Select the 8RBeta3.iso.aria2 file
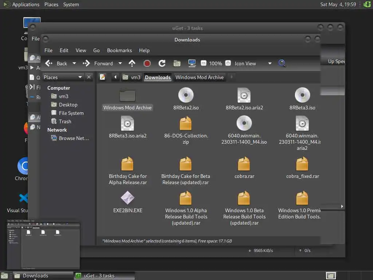Viewport: 373px width, 280px height. 127,127
